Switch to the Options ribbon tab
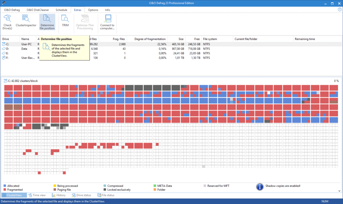 coord(93,10)
